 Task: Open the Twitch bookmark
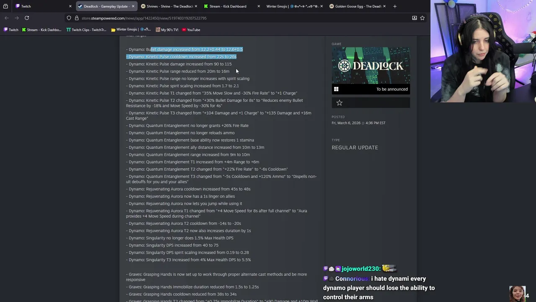coord(11,30)
